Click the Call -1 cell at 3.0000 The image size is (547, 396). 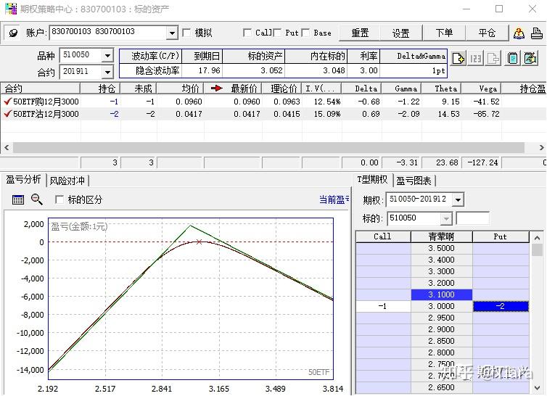pos(383,306)
